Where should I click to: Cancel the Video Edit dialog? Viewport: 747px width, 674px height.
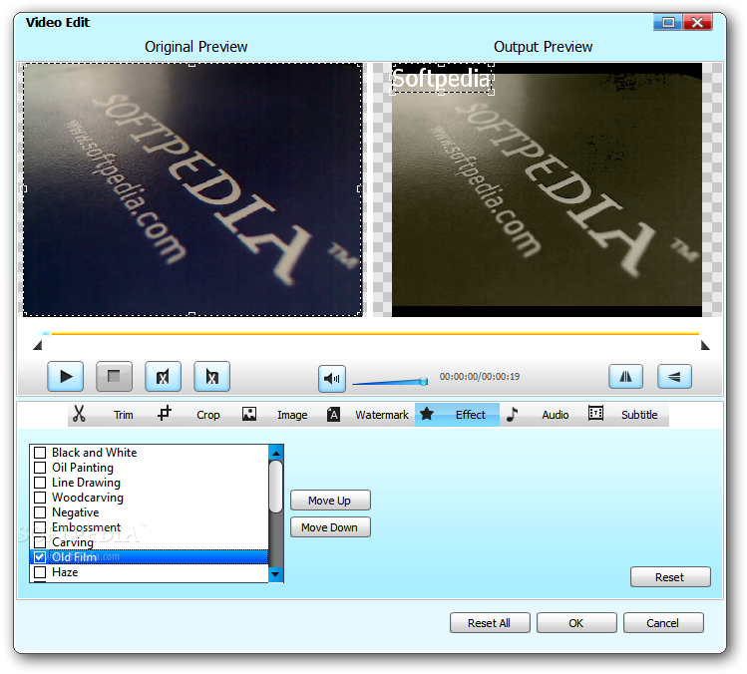coord(663,622)
